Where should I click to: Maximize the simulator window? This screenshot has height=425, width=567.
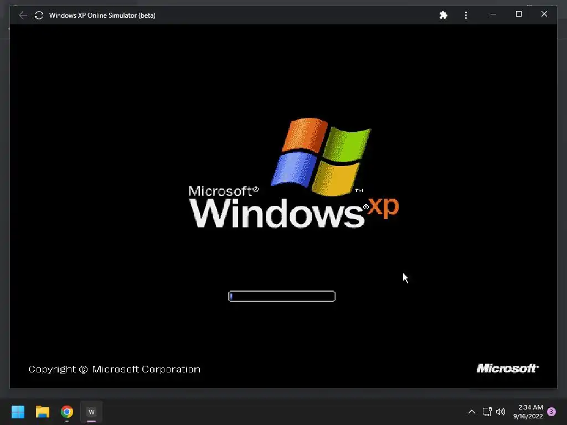click(x=518, y=14)
